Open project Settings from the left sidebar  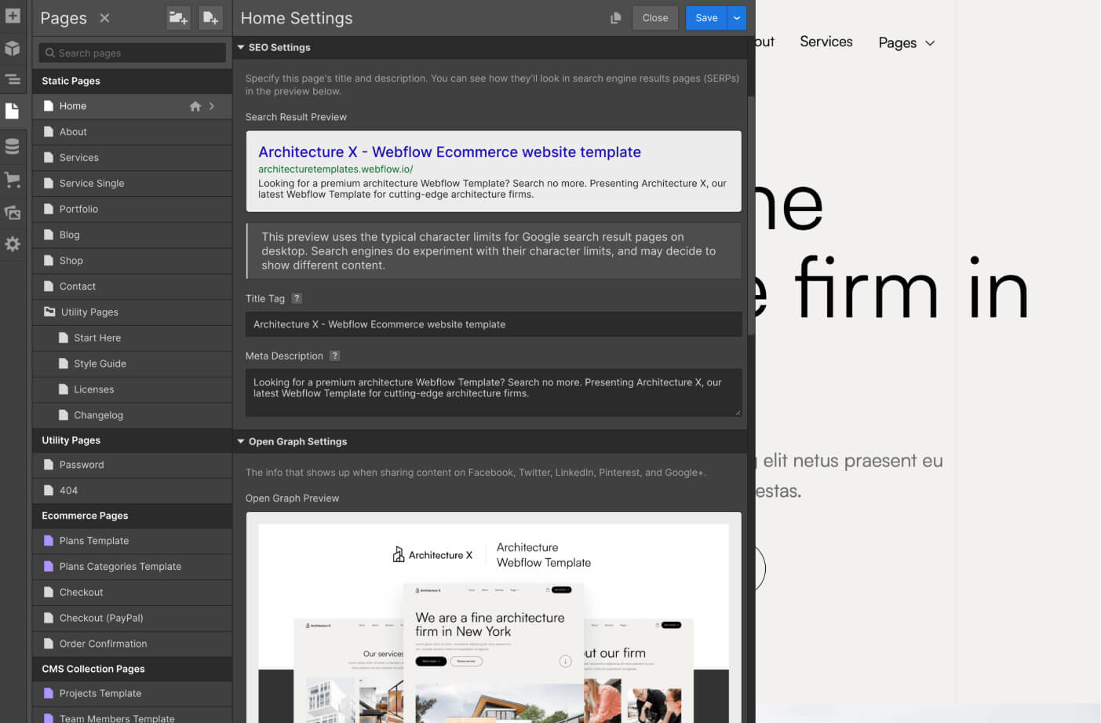13,244
